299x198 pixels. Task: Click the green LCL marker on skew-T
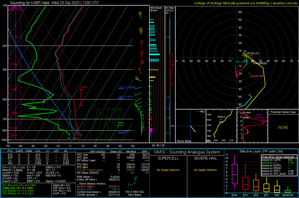121,124
